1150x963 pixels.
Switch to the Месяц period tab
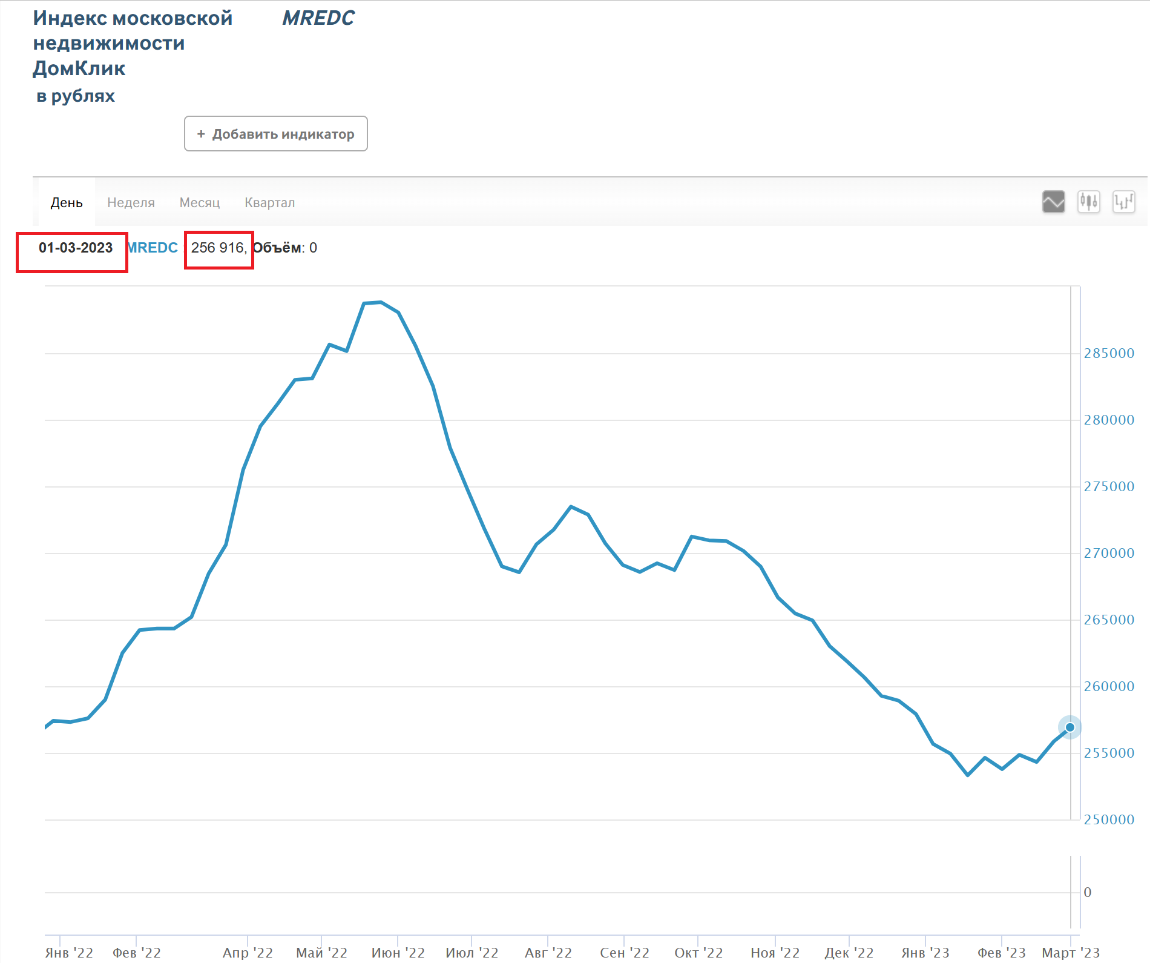200,202
